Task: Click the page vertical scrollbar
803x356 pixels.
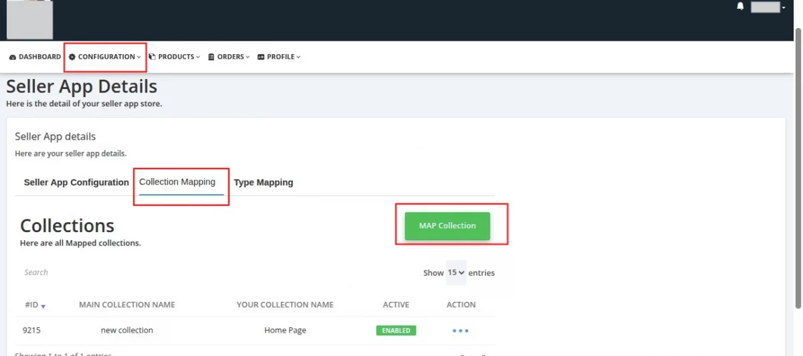Action: 798,167
